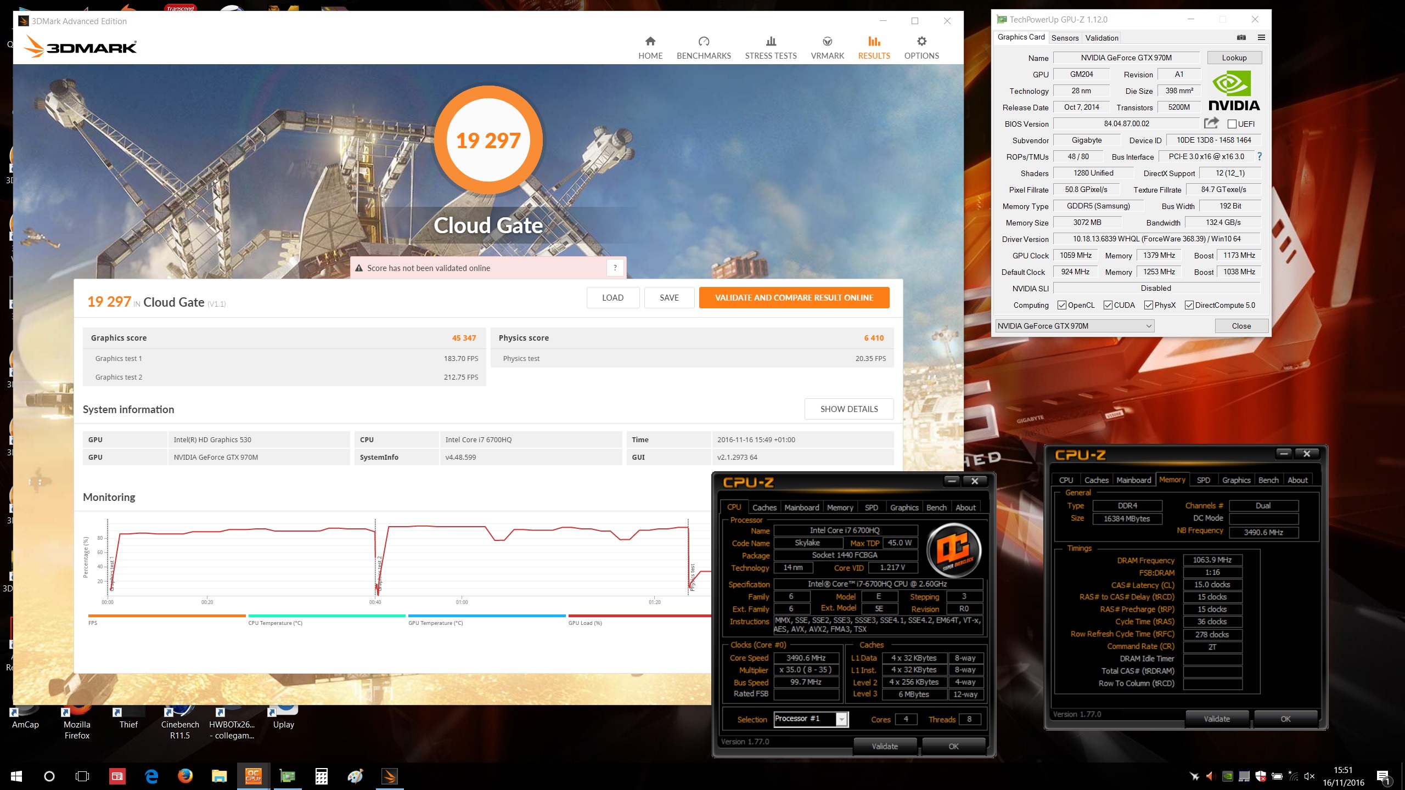1405x790 pixels.
Task: Open the BENCHMARKS section in 3DMark
Action: [704, 48]
